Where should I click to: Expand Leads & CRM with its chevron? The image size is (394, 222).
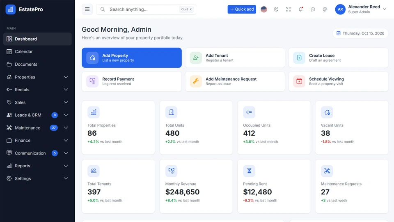coord(66,115)
